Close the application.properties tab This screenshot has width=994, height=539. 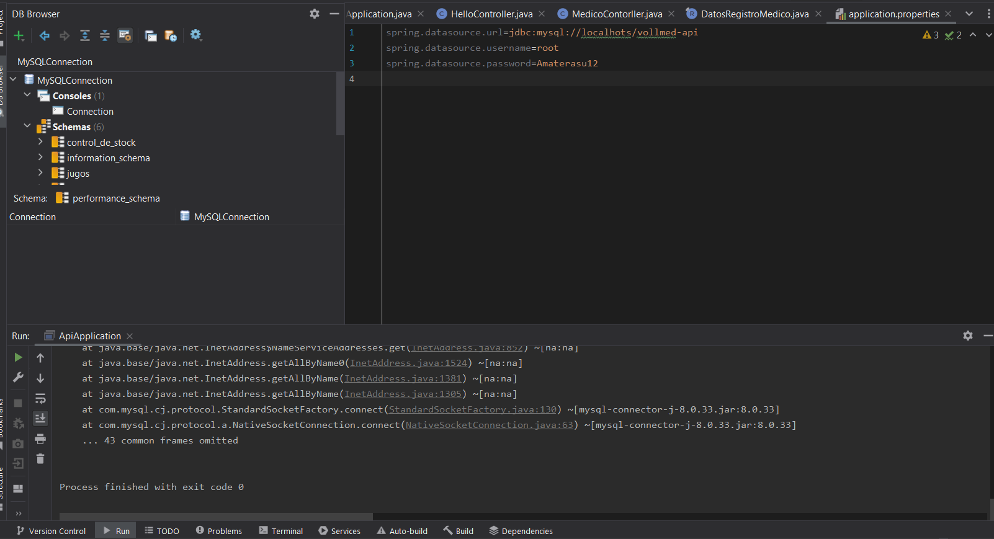pyautogui.click(x=948, y=14)
